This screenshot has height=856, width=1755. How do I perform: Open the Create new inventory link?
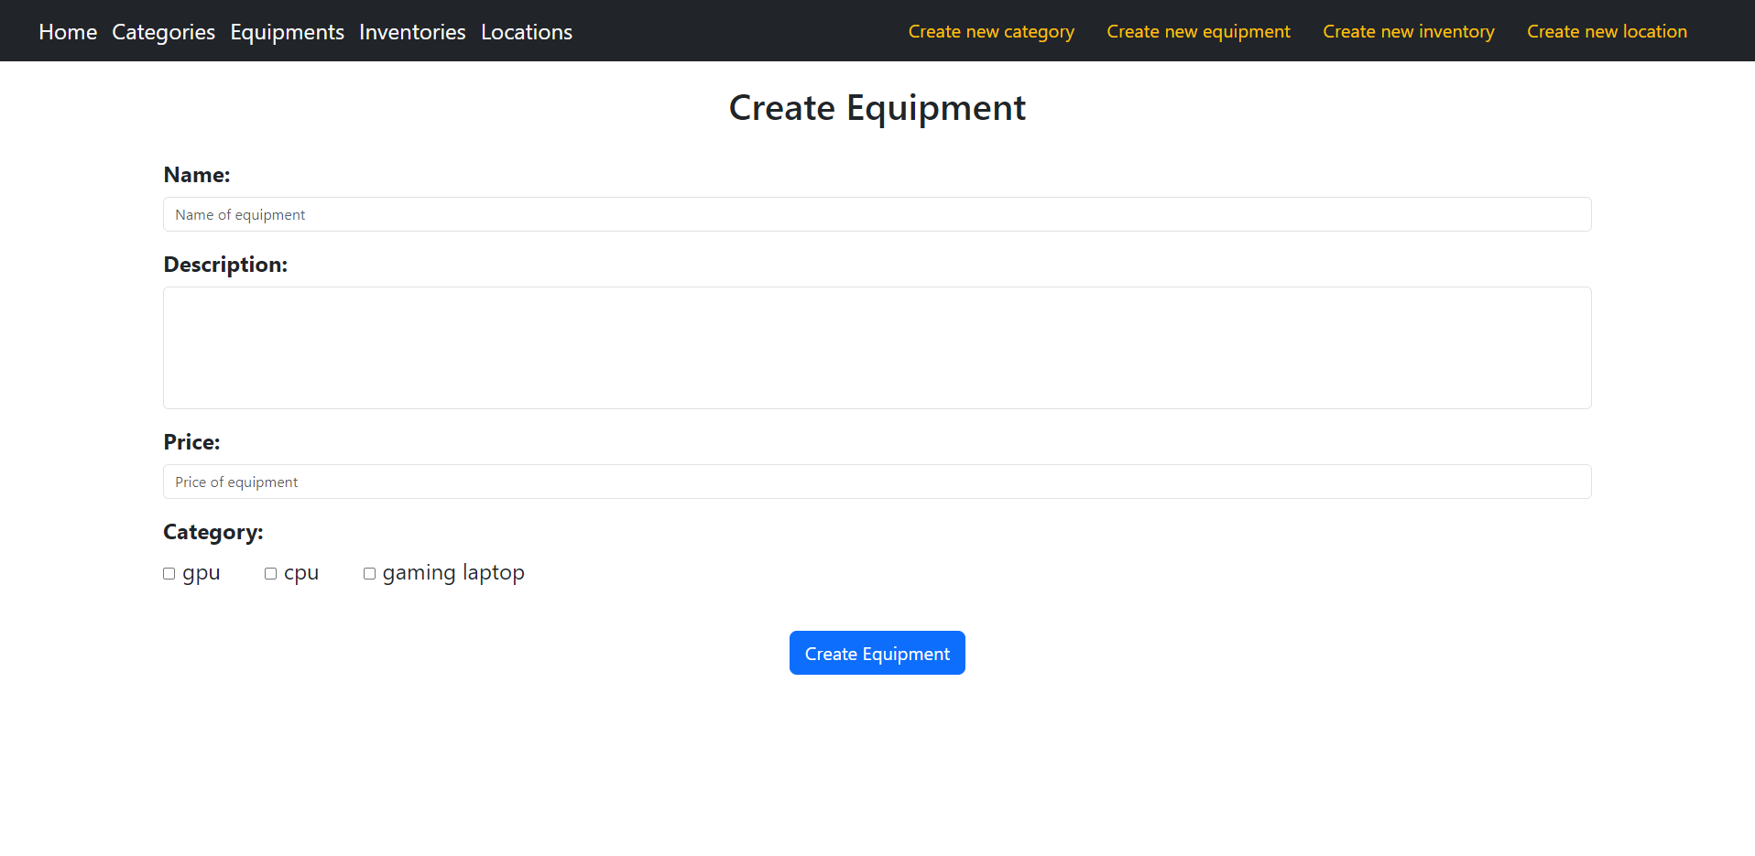(1408, 31)
